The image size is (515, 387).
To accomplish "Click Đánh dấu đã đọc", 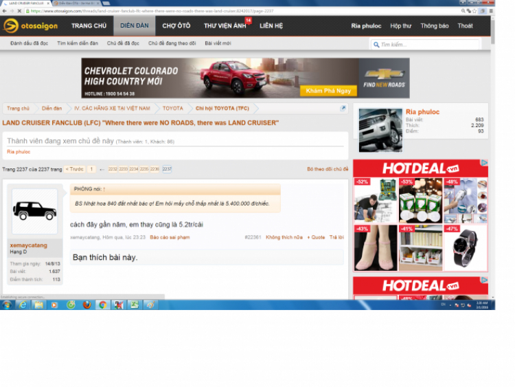I will 30,43.
